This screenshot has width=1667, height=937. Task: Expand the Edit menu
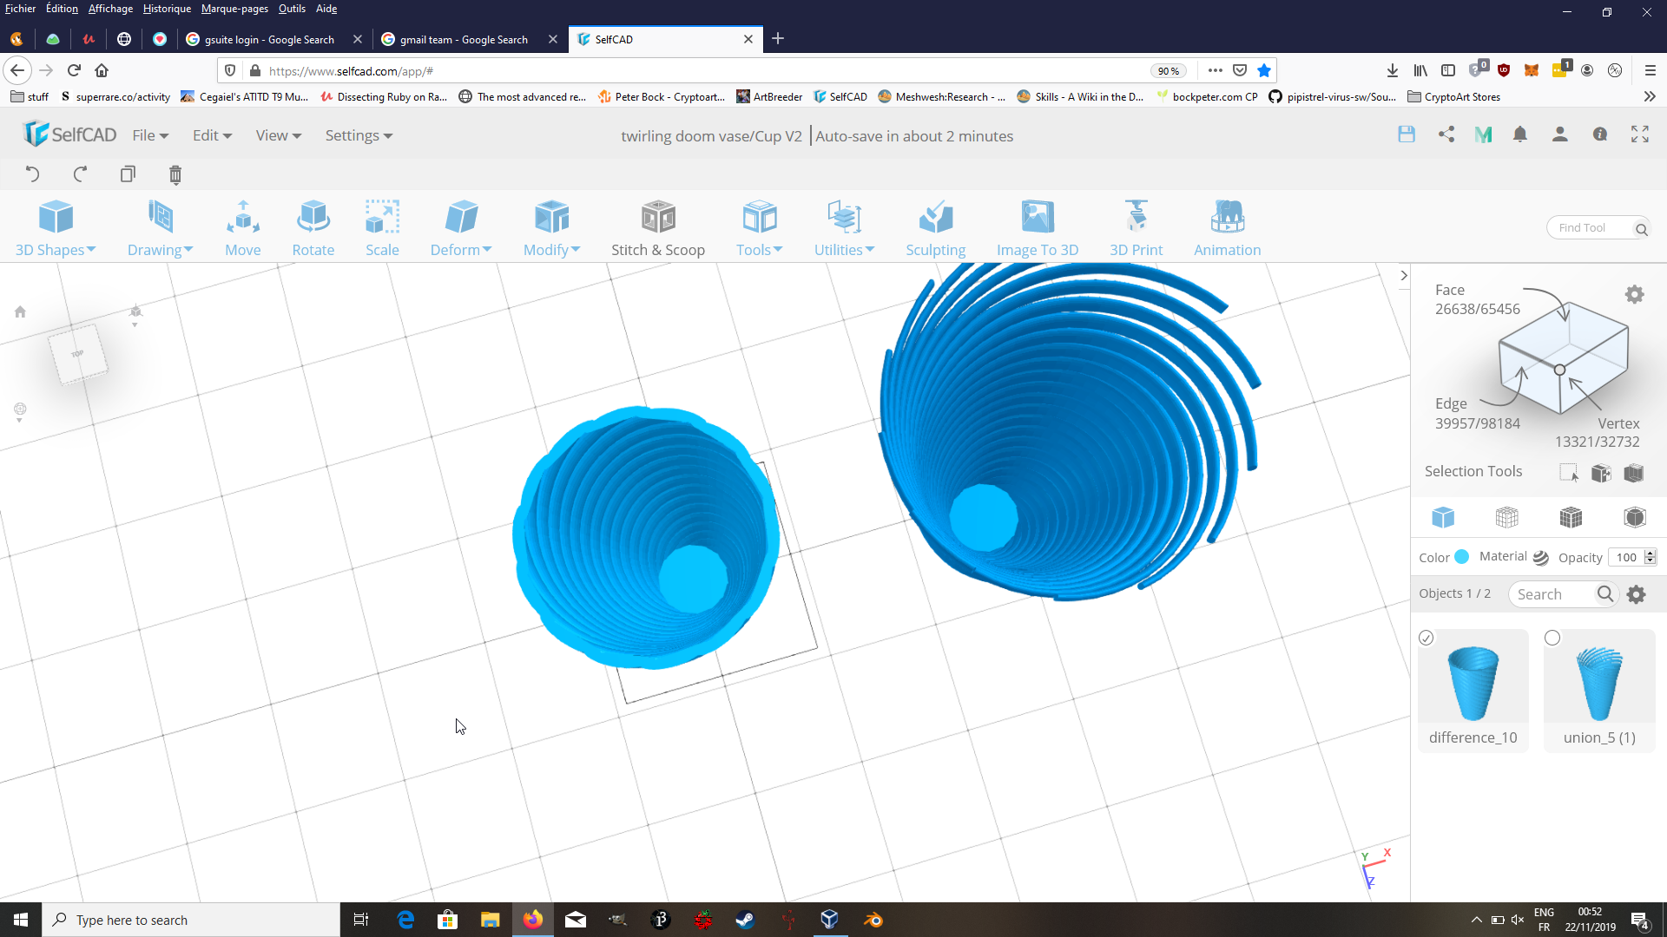(212, 135)
